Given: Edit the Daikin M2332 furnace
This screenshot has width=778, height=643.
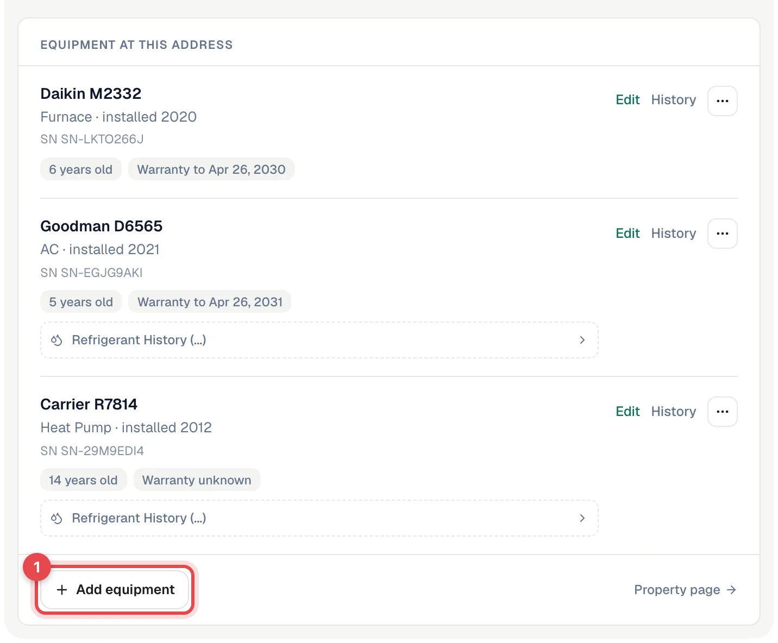Looking at the screenshot, I should click(628, 100).
